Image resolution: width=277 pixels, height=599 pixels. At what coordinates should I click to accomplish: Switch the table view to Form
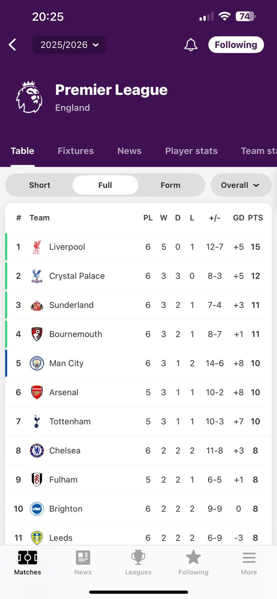point(170,185)
